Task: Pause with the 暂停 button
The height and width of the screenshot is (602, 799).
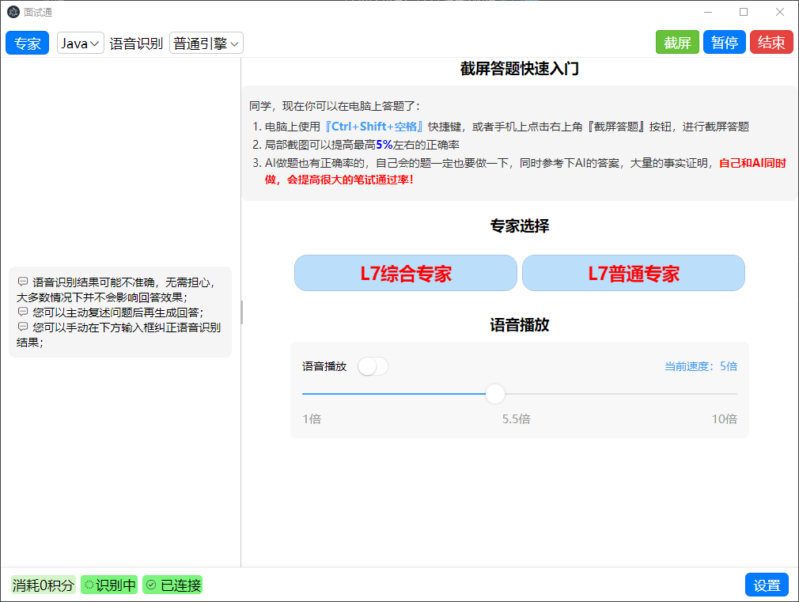Action: coord(724,42)
